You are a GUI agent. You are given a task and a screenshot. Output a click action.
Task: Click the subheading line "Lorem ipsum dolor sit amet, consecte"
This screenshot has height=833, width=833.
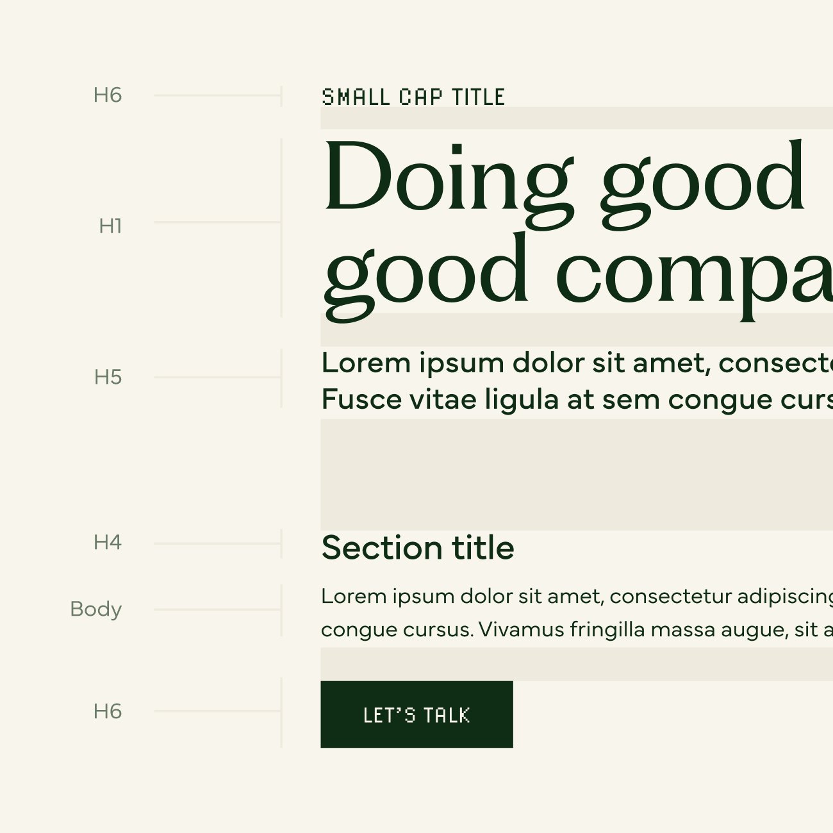577,363
